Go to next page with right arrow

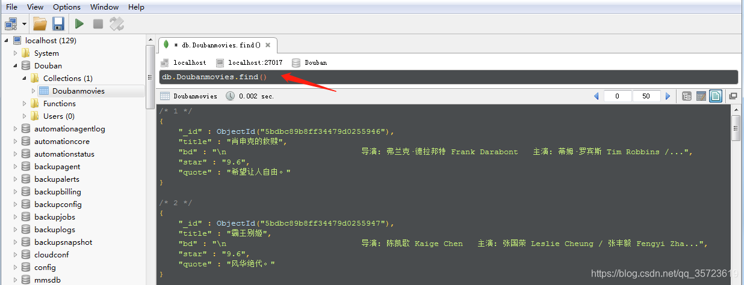(668, 96)
